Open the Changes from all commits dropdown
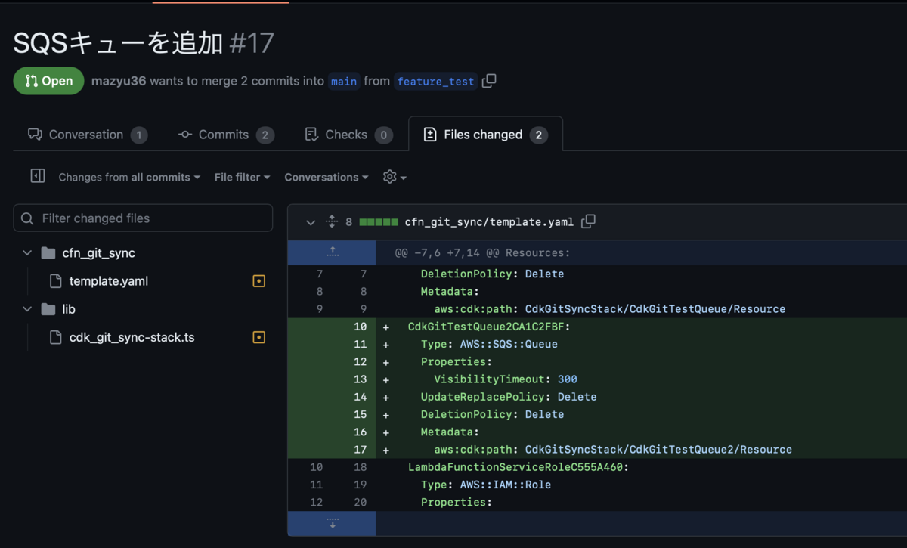 [128, 177]
